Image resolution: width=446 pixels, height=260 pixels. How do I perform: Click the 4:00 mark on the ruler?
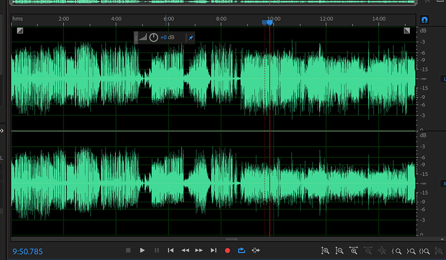[x=116, y=19]
